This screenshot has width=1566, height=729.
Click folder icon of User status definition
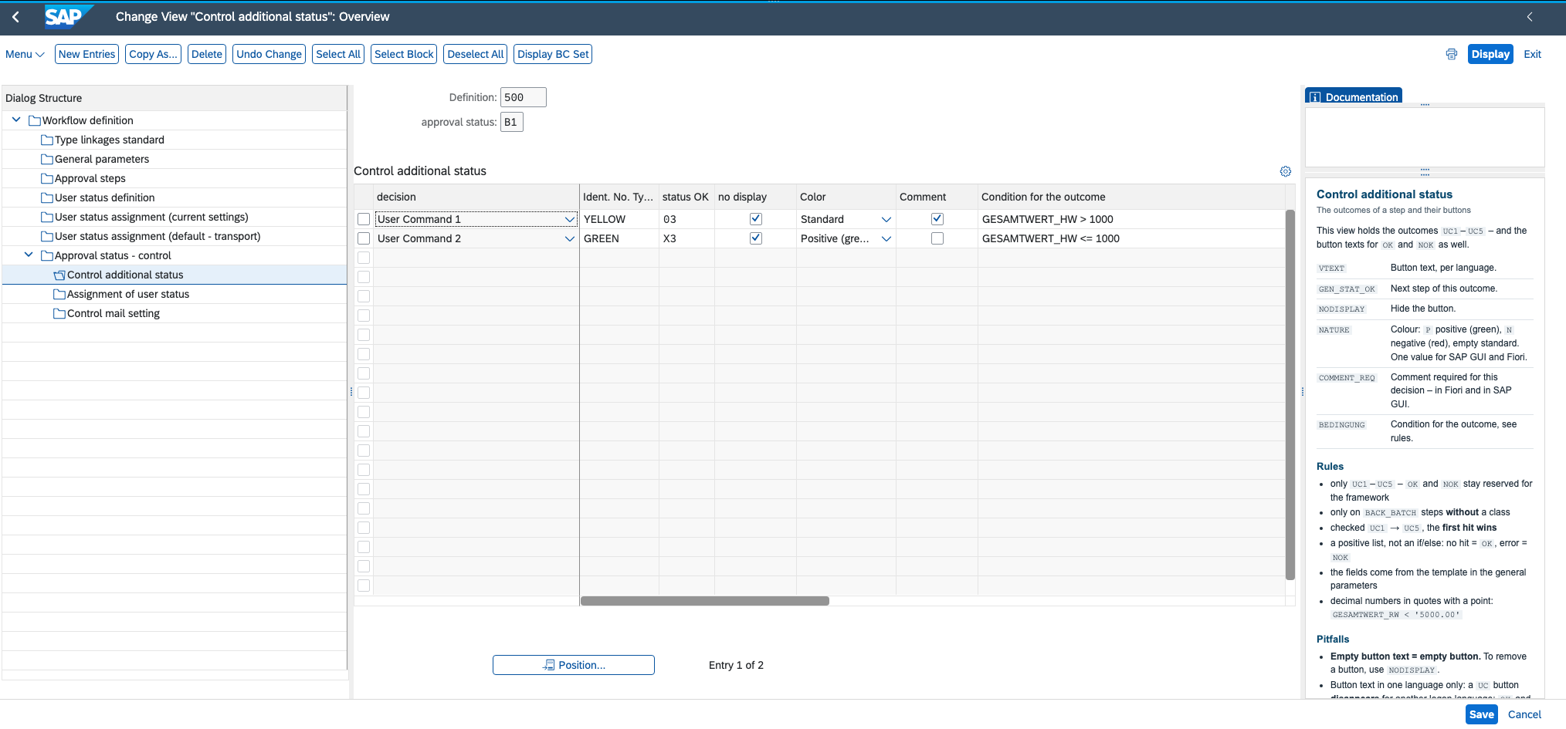coord(47,197)
